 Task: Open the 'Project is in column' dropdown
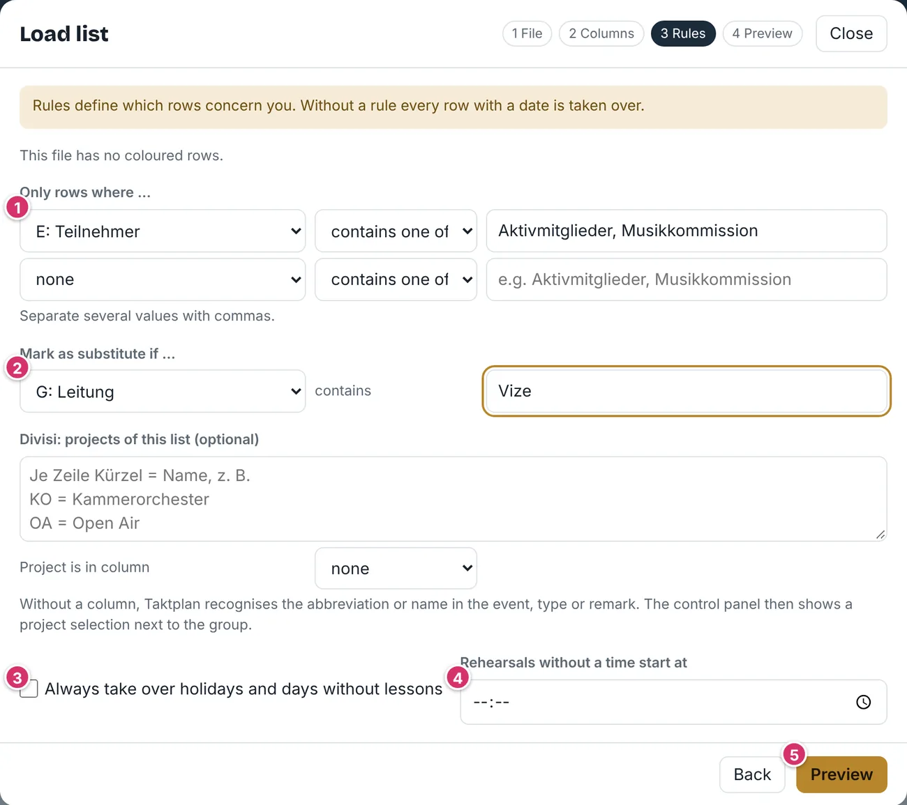(396, 569)
